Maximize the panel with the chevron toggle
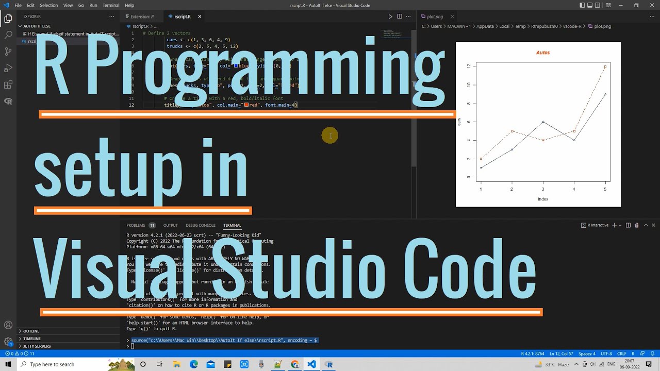Viewport: 660px width, 371px height. click(x=646, y=225)
